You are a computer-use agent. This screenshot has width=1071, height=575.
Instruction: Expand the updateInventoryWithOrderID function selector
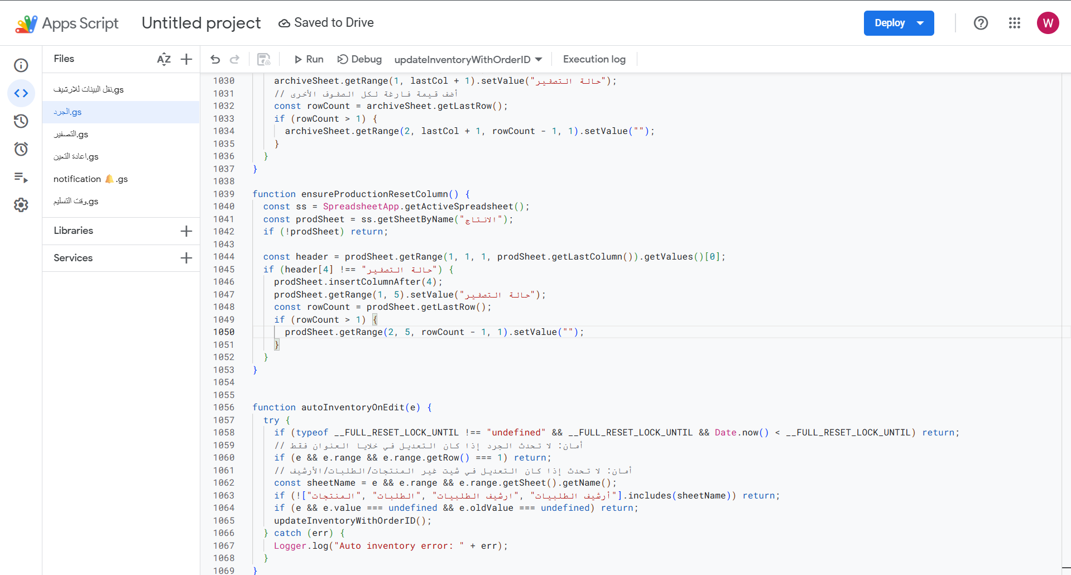[468, 59]
